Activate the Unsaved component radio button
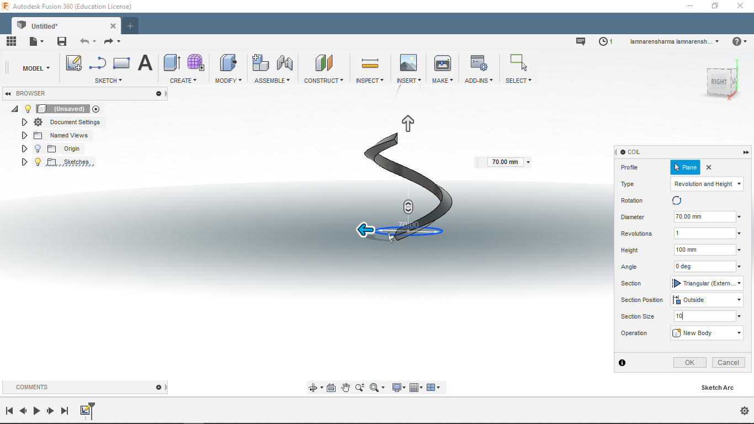 [96, 109]
